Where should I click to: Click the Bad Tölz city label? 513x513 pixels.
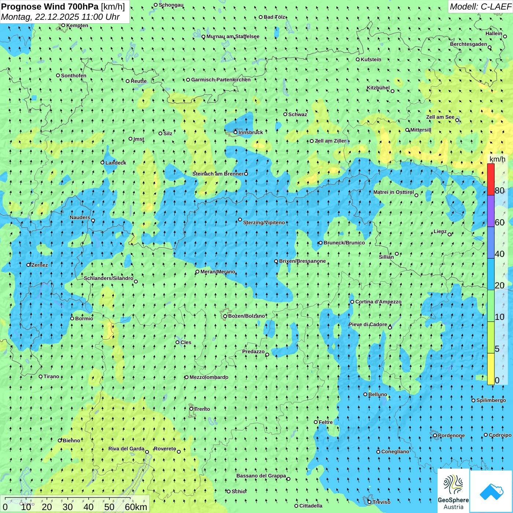click(274, 17)
